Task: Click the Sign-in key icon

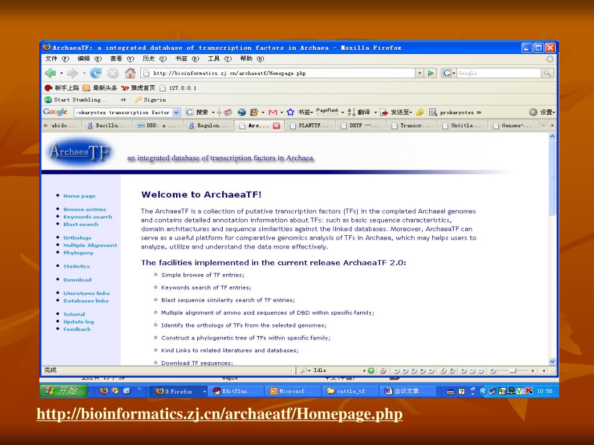Action: click(138, 100)
